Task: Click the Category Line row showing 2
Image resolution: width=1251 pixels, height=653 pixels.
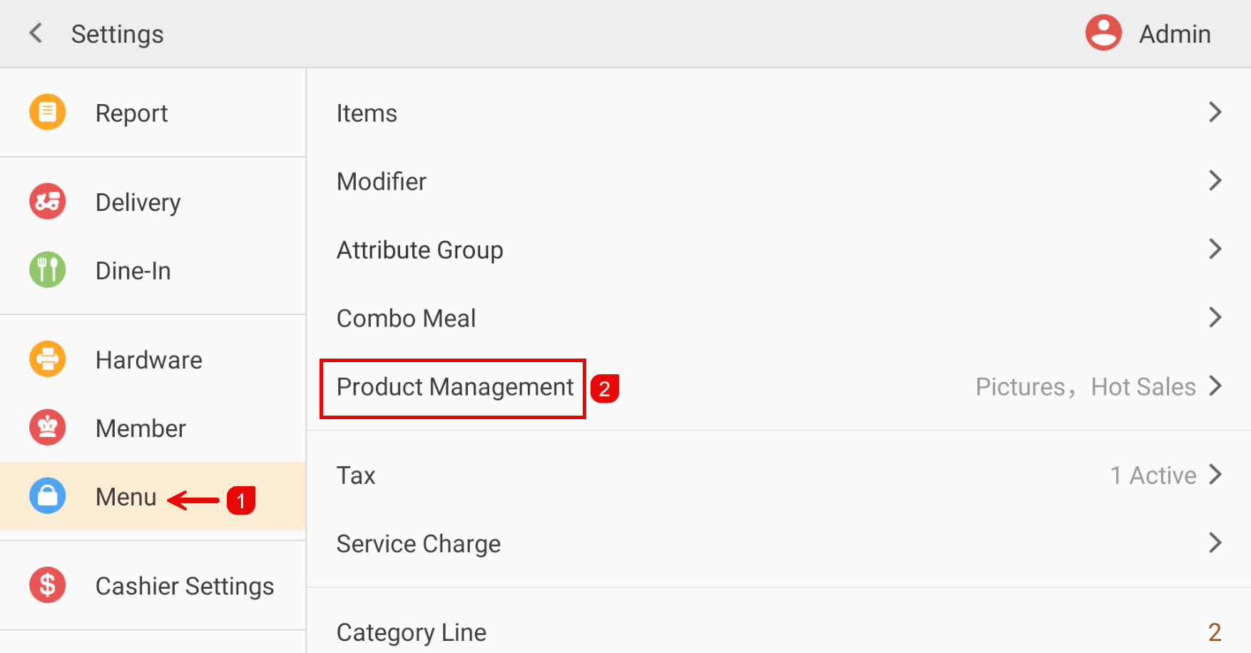Action: pyautogui.click(x=777, y=632)
